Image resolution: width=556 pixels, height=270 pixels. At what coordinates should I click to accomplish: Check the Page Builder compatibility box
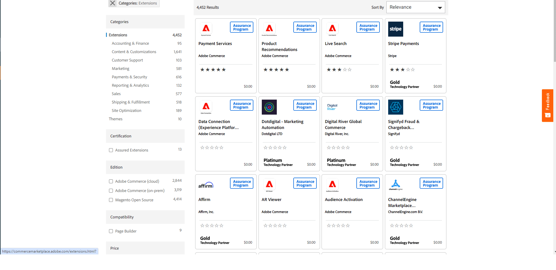[111, 231]
